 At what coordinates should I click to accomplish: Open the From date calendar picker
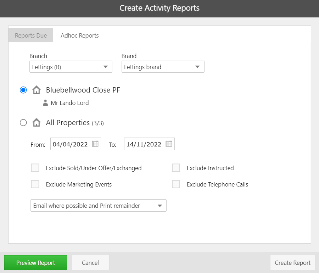pyautogui.click(x=95, y=144)
